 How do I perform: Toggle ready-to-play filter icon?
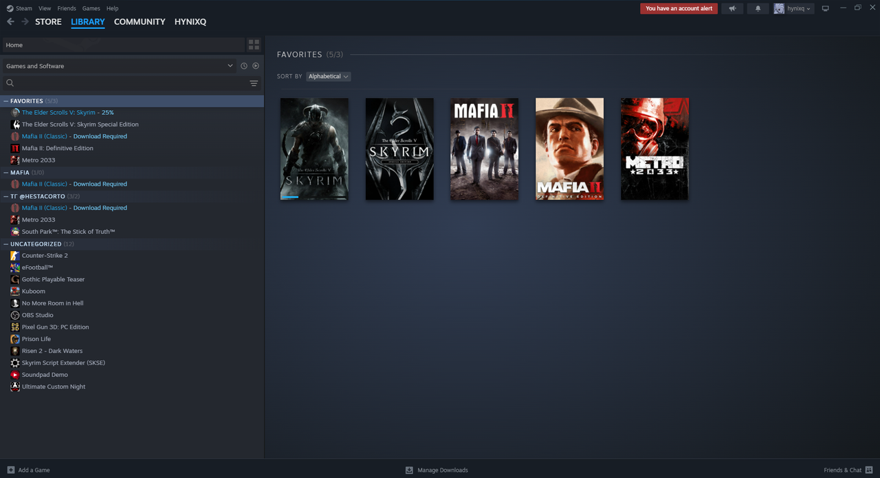256,66
